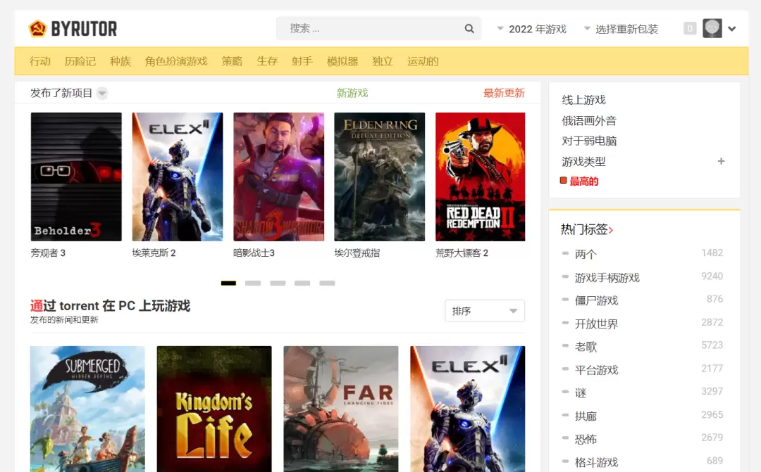Open the Kingdom's Life game card
761x472 pixels.
pyautogui.click(x=214, y=409)
